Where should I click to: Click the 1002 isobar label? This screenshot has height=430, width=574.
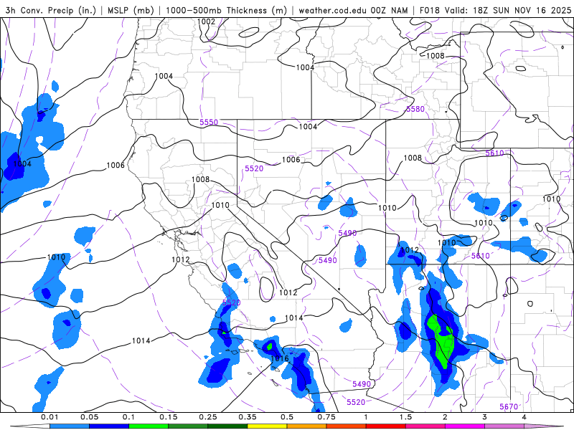(206, 21)
